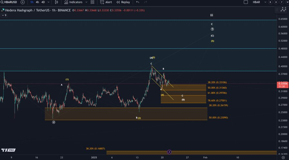Start bar Replay mode
The height and width of the screenshot is (160, 289).
click(123, 2)
